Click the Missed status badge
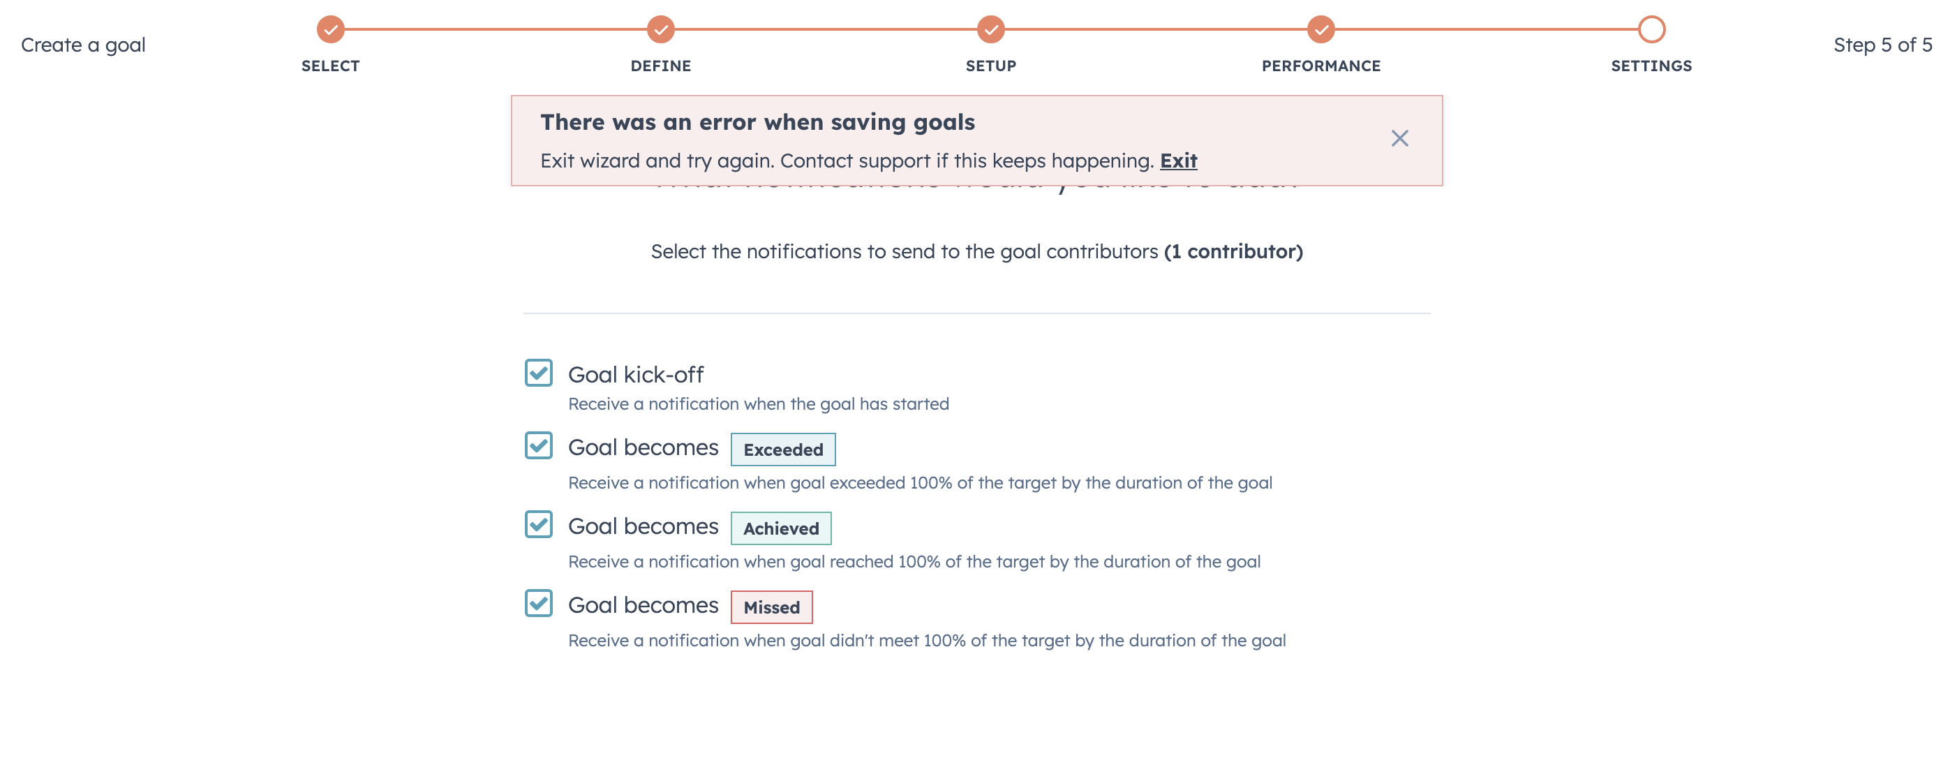This screenshot has width=1957, height=765. point(772,607)
